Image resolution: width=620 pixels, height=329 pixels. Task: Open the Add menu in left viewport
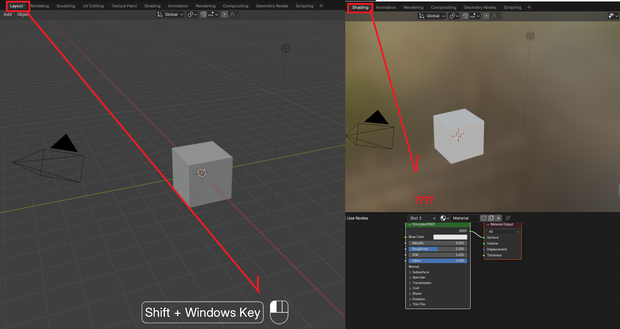[x=8, y=14]
